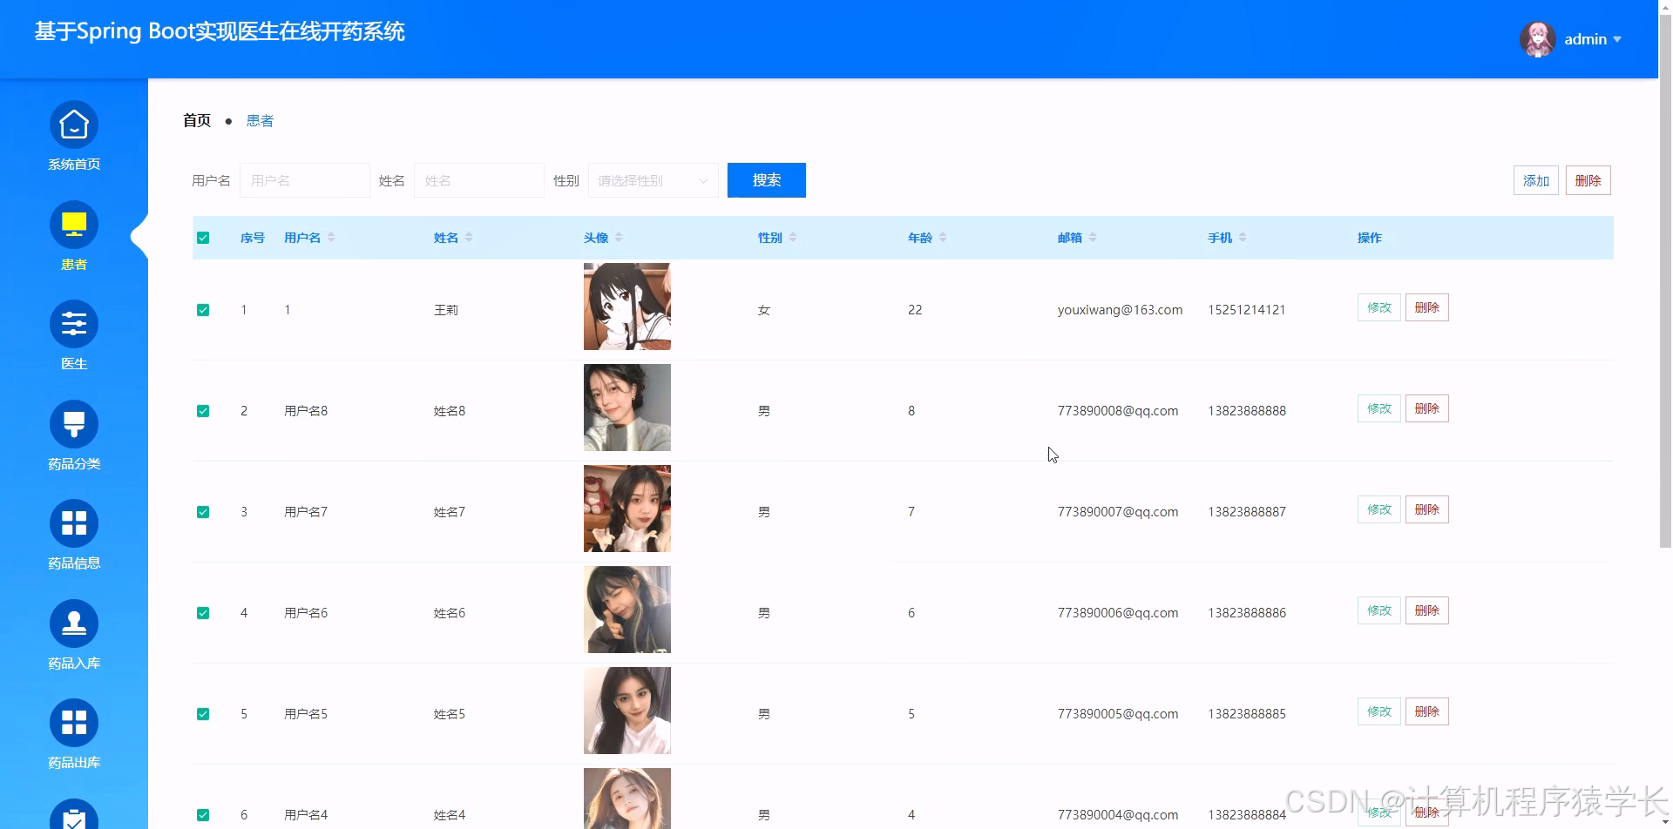This screenshot has width=1673, height=829.
Task: Click the admin avatar picture
Action: [1538, 39]
